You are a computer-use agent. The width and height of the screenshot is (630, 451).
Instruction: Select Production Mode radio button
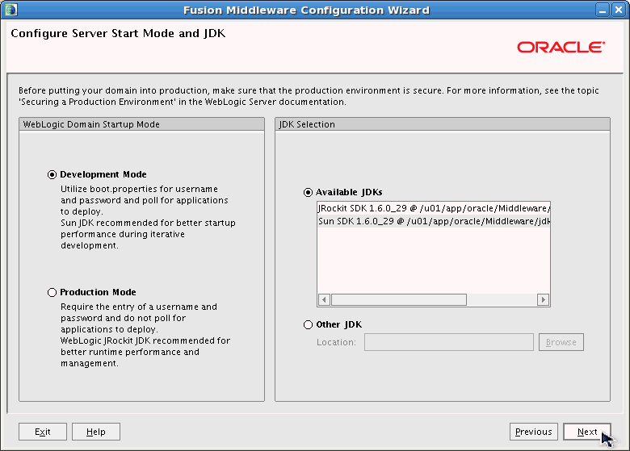pyautogui.click(x=52, y=293)
